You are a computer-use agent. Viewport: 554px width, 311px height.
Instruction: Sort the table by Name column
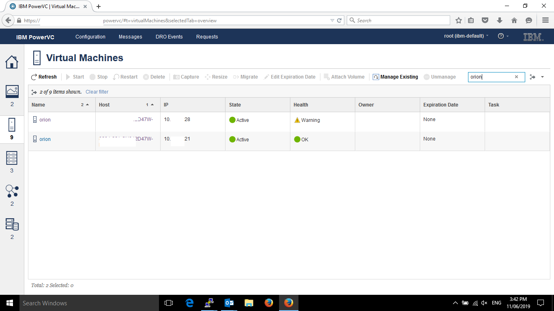(x=39, y=105)
